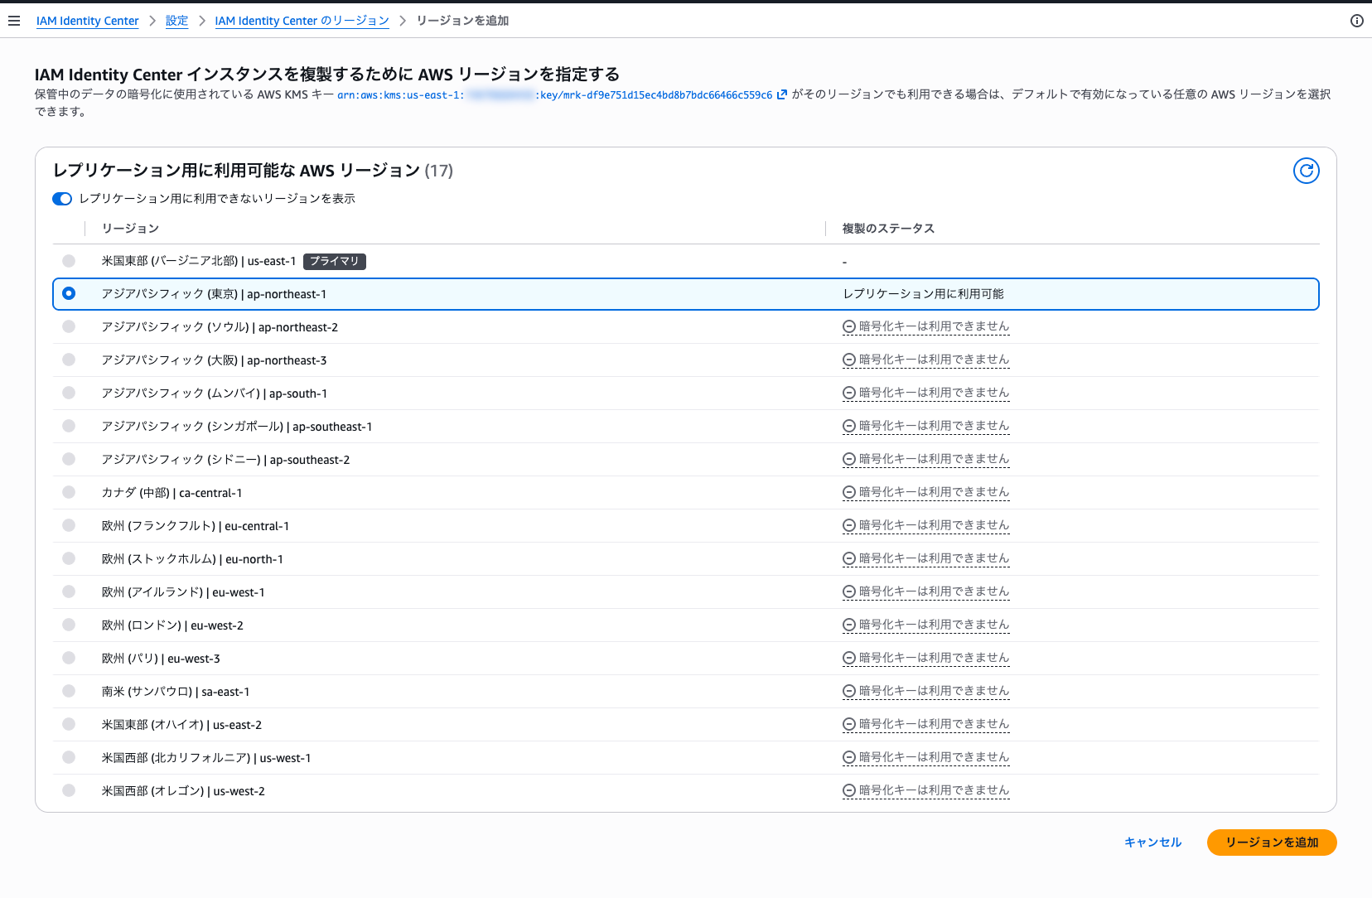The width and height of the screenshot is (1372, 898).
Task: Select the eu-central-1 Frankfurt radio button
Action: pos(69,526)
